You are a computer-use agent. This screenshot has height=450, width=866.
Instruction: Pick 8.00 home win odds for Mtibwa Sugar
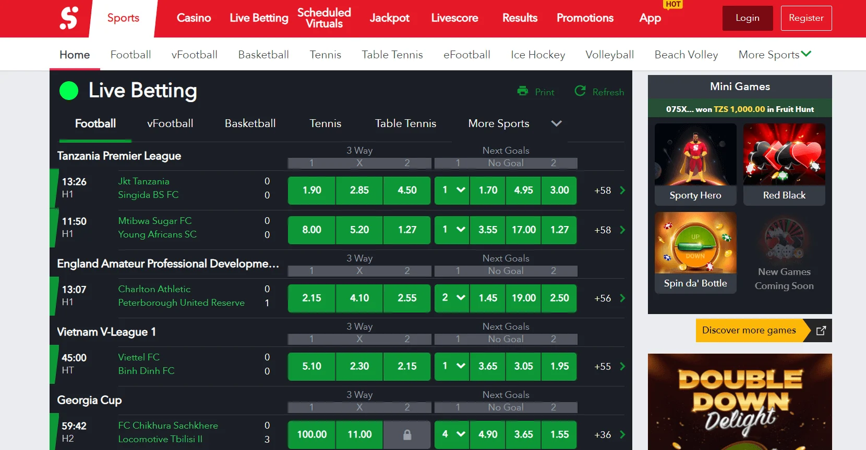tap(311, 230)
